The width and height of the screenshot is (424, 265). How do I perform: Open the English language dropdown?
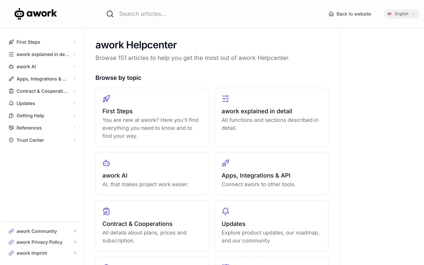401,14
